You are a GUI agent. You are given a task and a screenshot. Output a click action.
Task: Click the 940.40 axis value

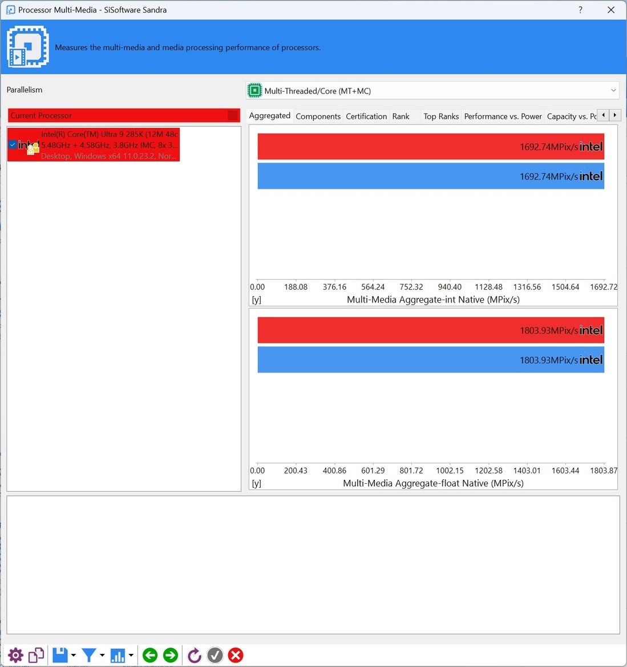(x=450, y=286)
